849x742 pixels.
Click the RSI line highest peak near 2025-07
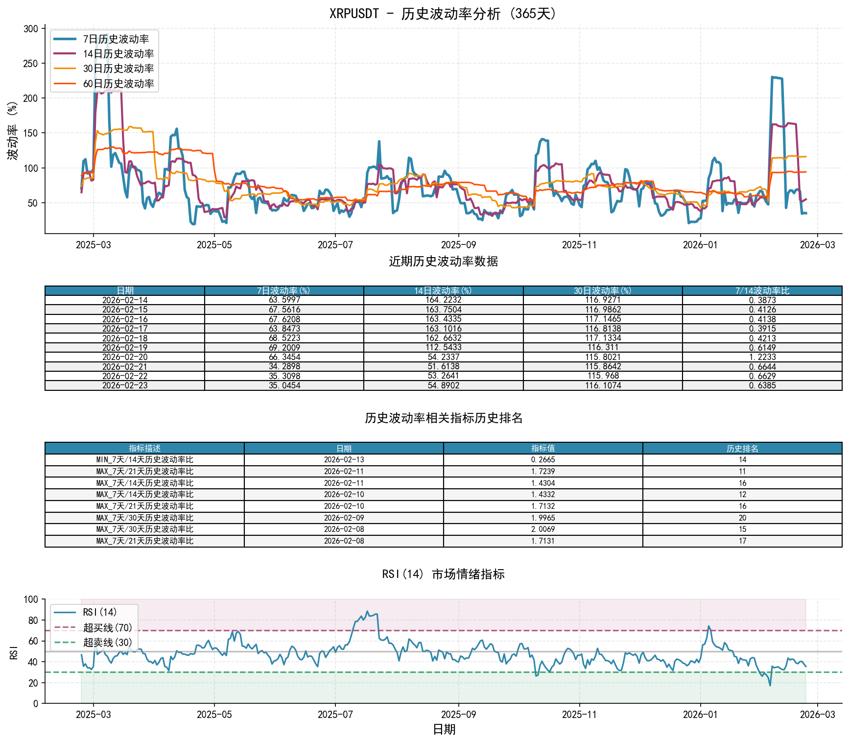click(x=368, y=611)
